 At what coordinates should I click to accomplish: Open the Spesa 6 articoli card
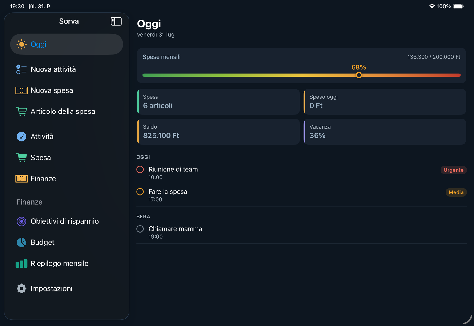[x=218, y=102]
